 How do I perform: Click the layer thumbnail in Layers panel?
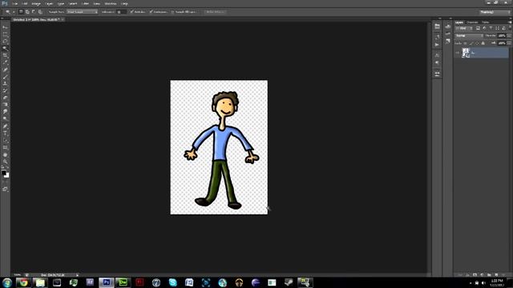(466, 53)
